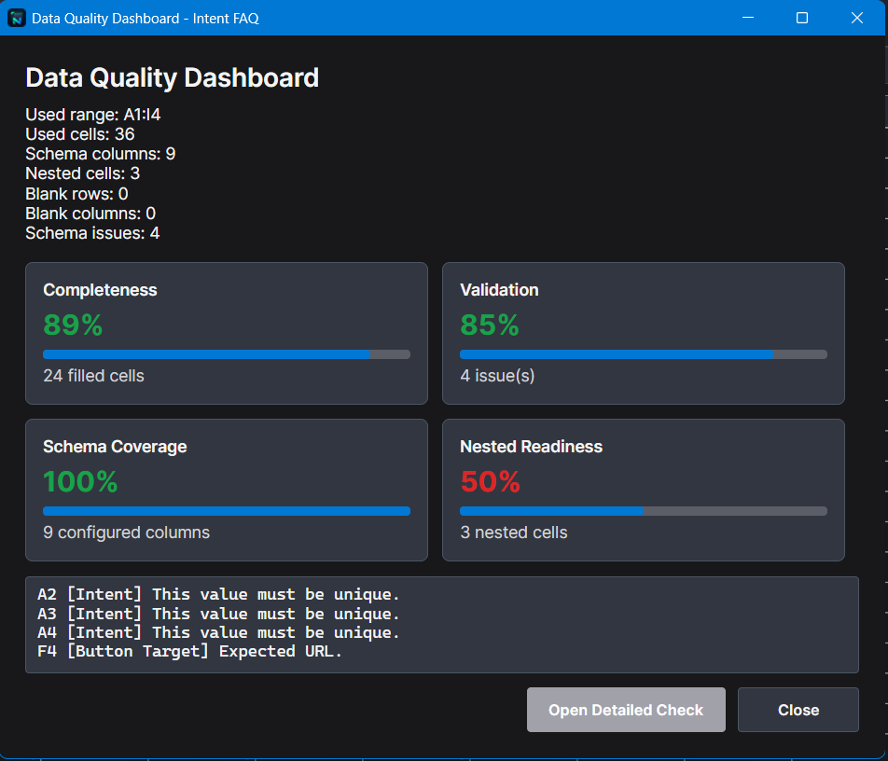Viewport: 888px width, 761px height.
Task: Click the Close button at bottom
Action: click(798, 710)
